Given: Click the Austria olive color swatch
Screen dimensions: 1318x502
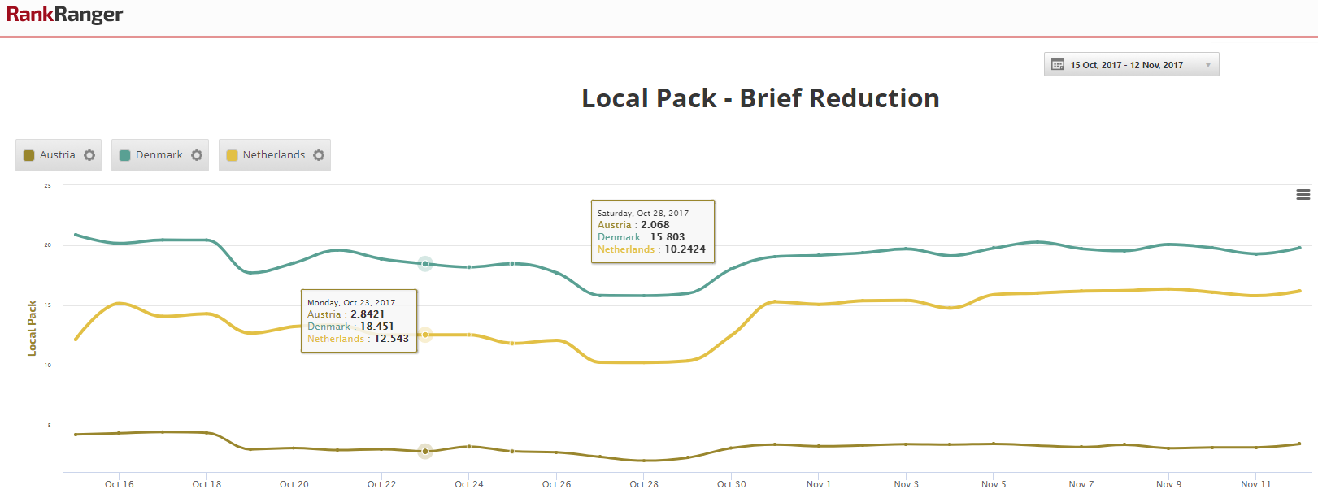Looking at the screenshot, I should 29,155.
